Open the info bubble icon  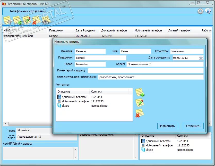click(x=208, y=11)
